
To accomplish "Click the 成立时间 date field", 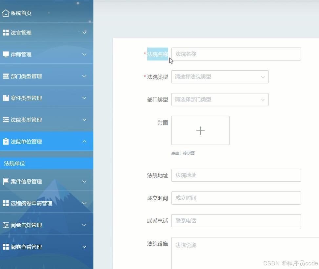I will coord(236,198).
